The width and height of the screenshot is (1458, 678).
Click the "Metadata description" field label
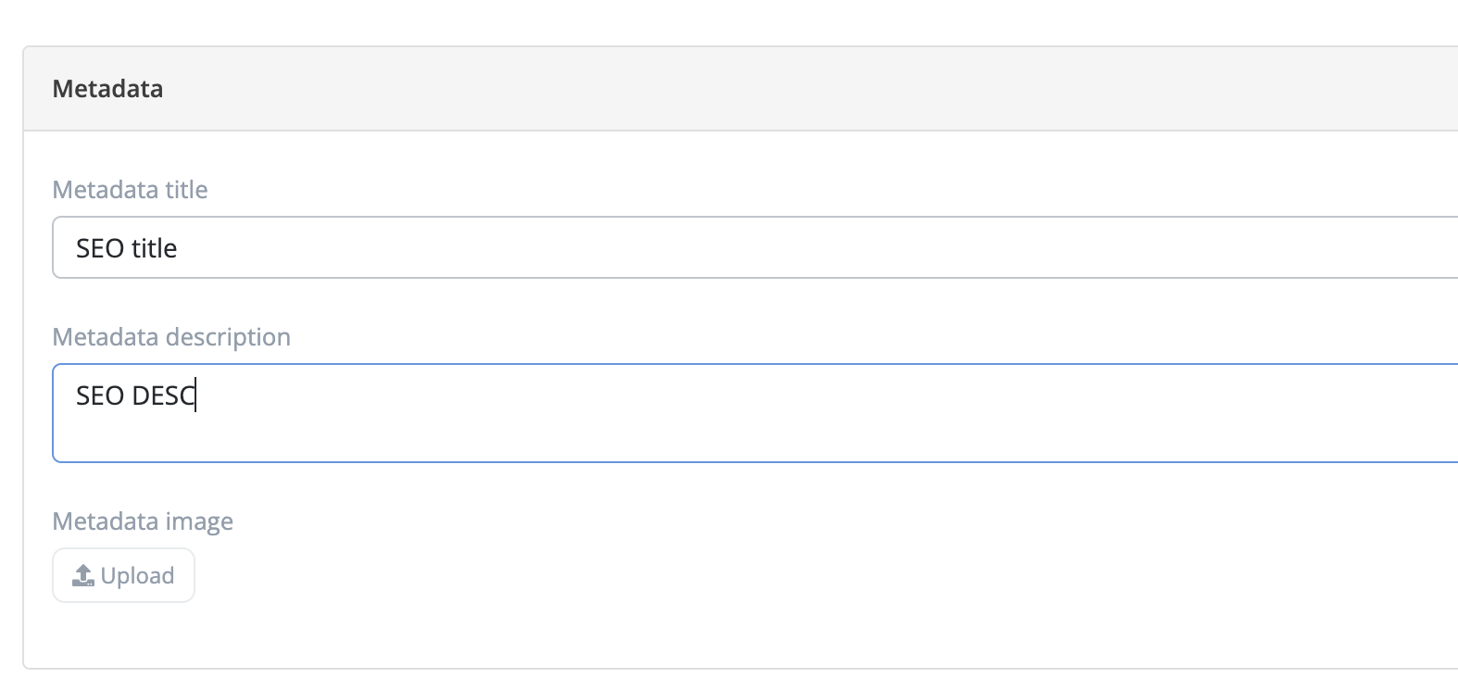[x=171, y=337]
